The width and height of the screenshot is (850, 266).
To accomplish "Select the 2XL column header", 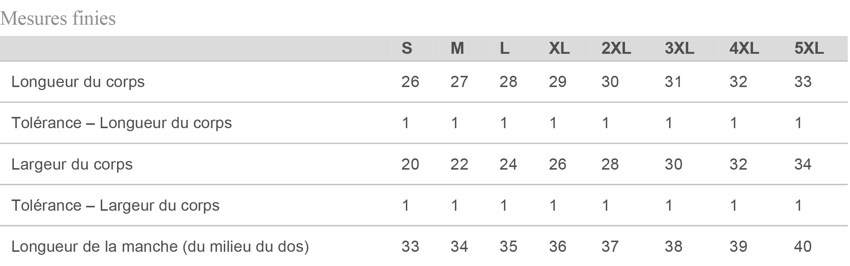I will pos(616,48).
